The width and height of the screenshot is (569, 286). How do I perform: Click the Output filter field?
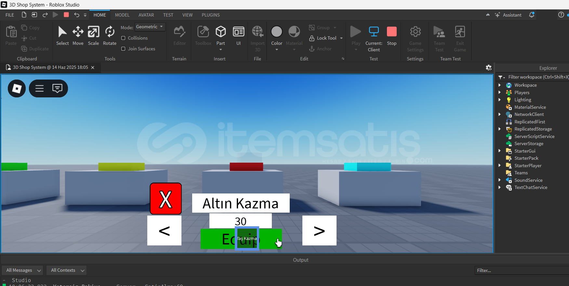[522, 270]
